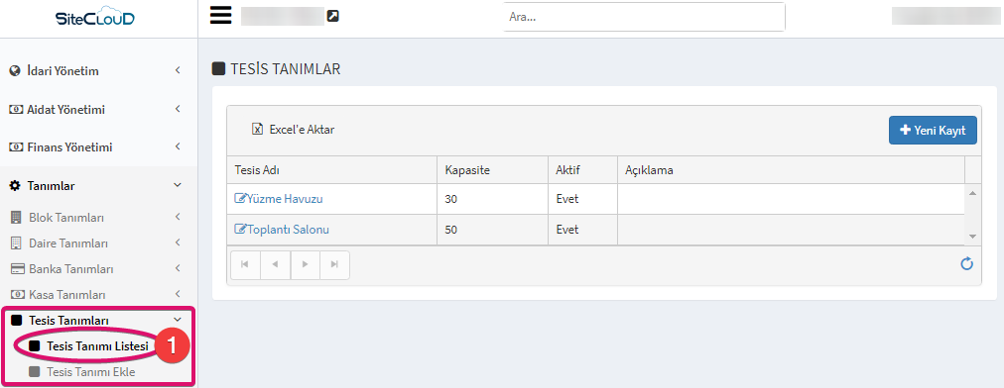Click Excel file icon in grid toolbar

point(257,130)
